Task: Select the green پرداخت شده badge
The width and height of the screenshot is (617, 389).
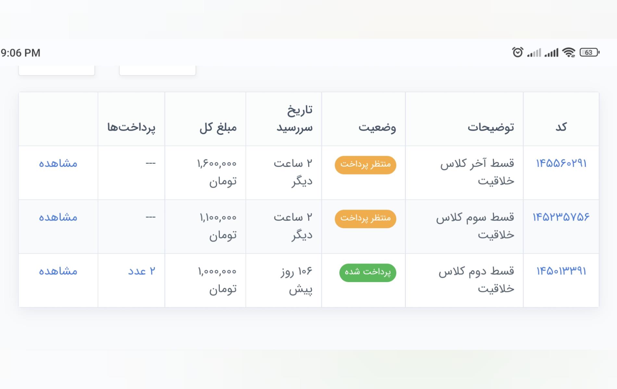Action: click(368, 273)
